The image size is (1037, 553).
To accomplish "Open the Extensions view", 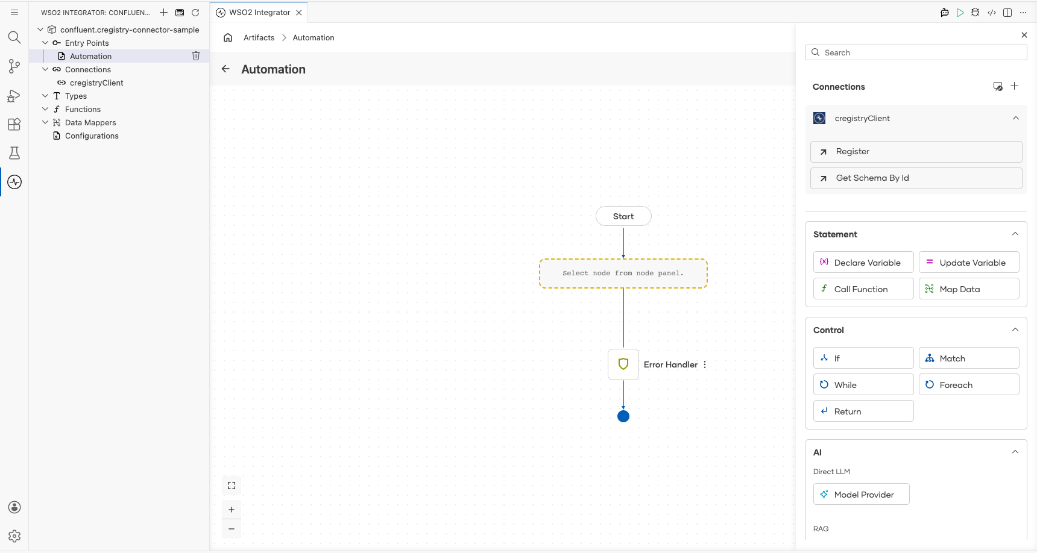I will (x=14, y=124).
